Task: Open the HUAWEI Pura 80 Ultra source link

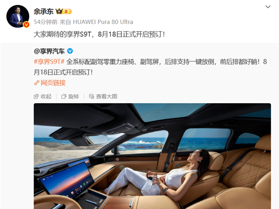Action: [103, 22]
